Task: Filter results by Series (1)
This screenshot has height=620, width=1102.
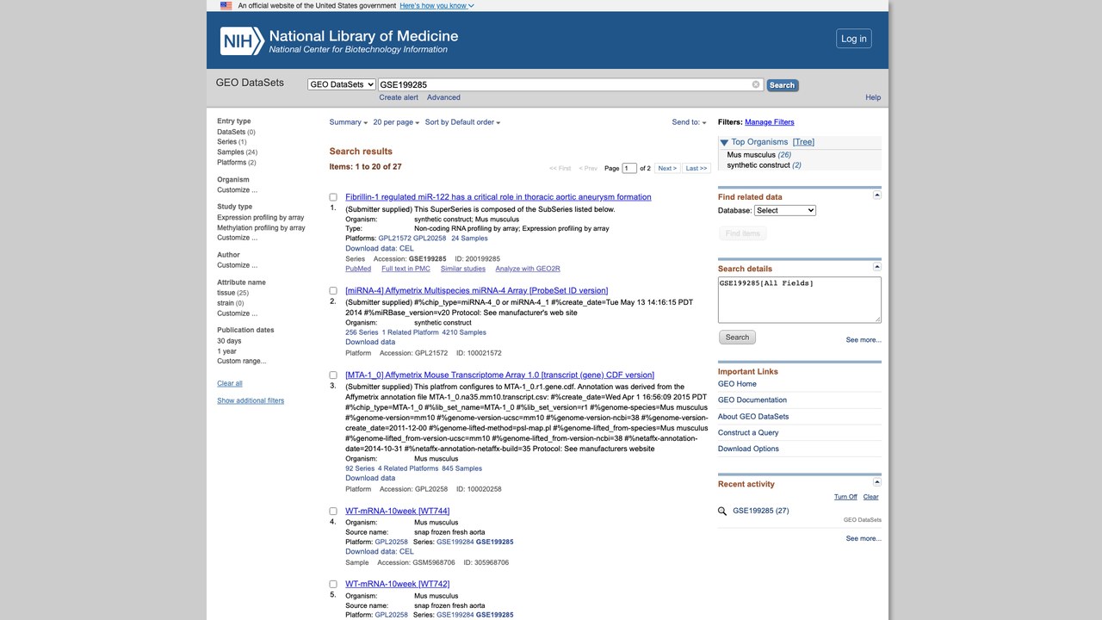Action: (232, 142)
